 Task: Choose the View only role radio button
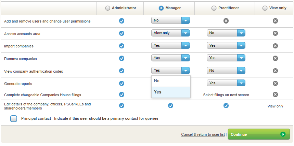click(x=265, y=8)
